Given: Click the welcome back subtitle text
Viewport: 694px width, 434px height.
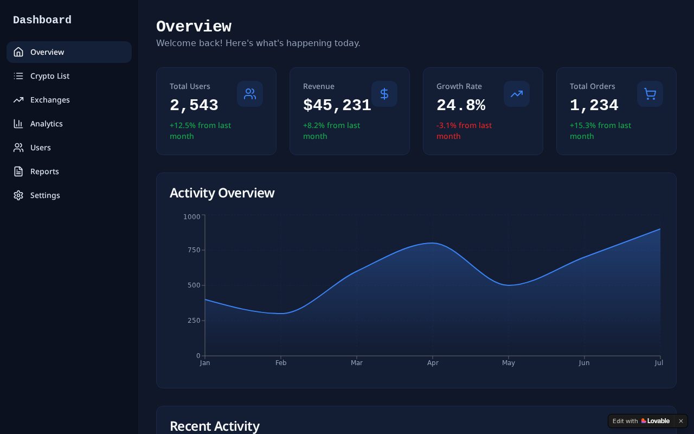Looking at the screenshot, I should tap(258, 43).
